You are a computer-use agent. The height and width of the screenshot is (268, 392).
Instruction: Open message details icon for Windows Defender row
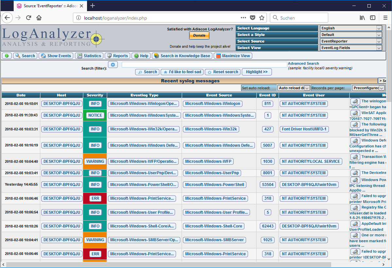click(355, 140)
